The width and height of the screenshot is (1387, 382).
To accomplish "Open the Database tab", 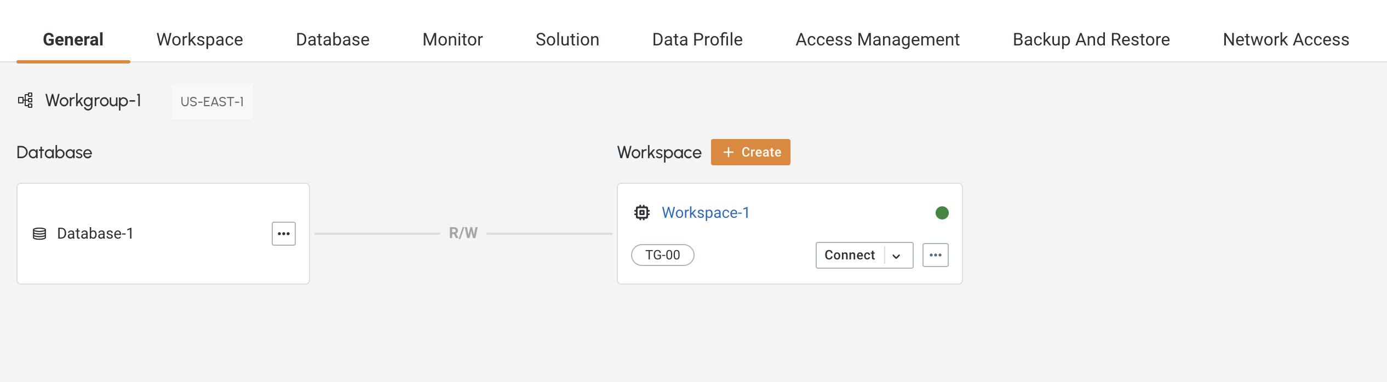I will click(333, 39).
